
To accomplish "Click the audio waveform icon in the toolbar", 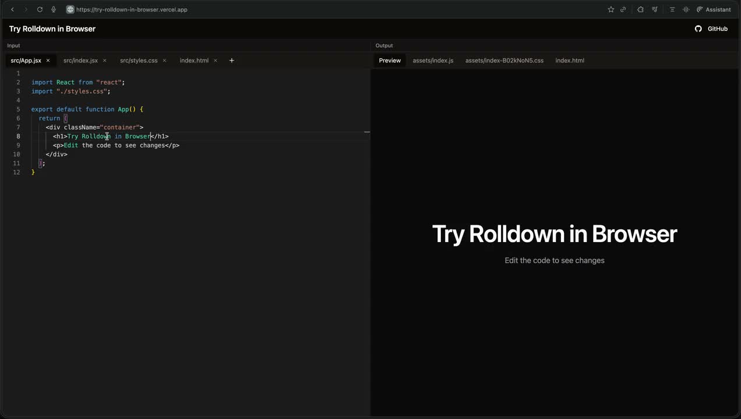I will tap(686, 9).
